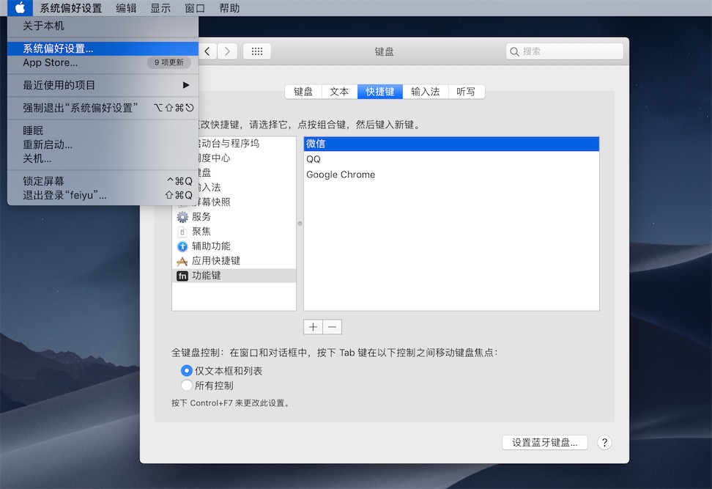This screenshot has height=489, width=712.
Task: Go forward with the right chevron button
Action: point(227,51)
